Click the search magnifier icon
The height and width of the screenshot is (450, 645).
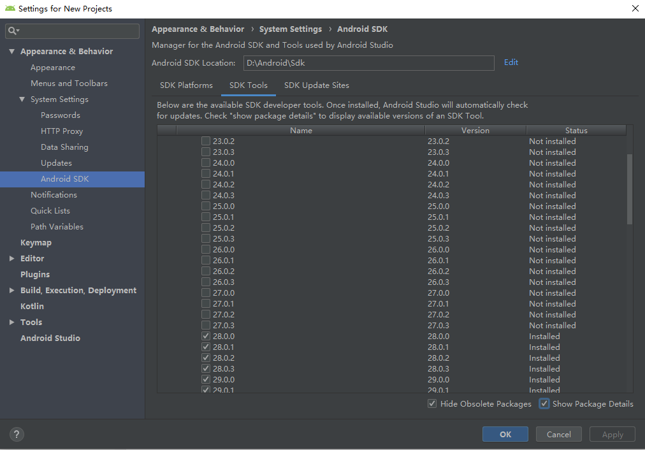pos(12,31)
